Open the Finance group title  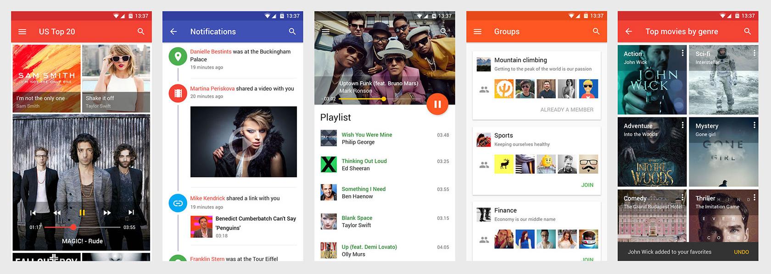[505, 210]
